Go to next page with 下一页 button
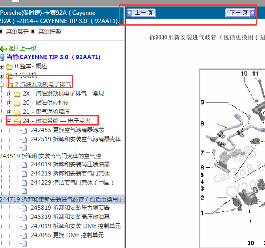Screen dimensions: 265x248 pyautogui.click(x=240, y=13)
